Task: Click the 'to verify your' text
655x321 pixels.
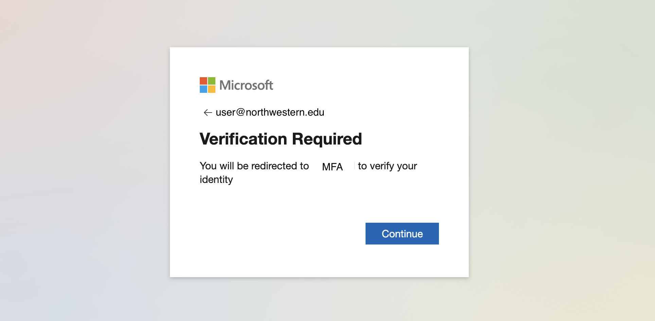Action: click(387, 166)
